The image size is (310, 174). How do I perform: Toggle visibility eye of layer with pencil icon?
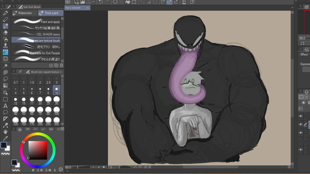301,125
